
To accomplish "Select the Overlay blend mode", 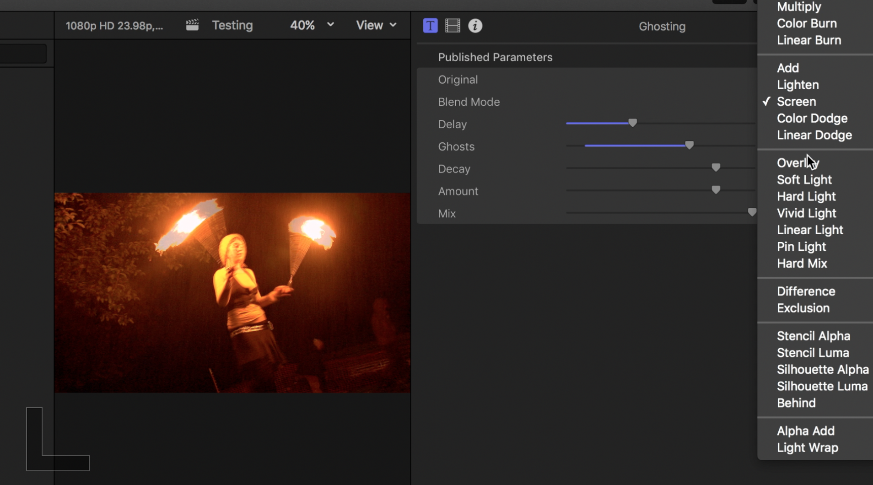I will point(797,163).
